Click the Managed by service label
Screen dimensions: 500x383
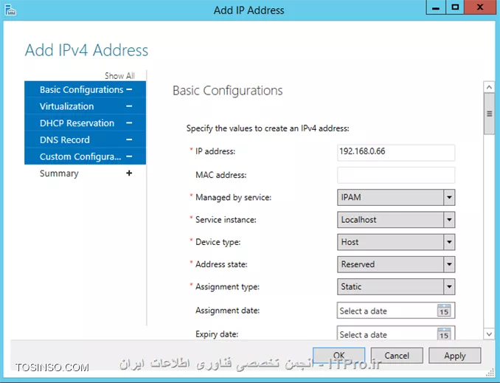tap(234, 198)
